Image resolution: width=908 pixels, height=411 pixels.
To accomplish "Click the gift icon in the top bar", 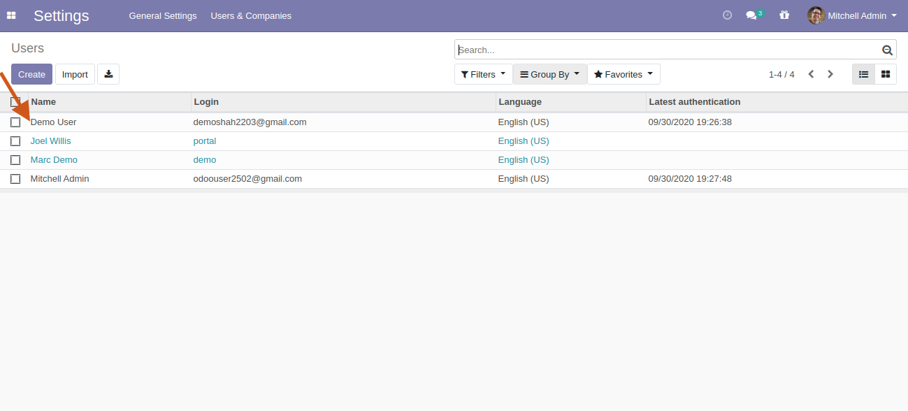I will 784,15.
